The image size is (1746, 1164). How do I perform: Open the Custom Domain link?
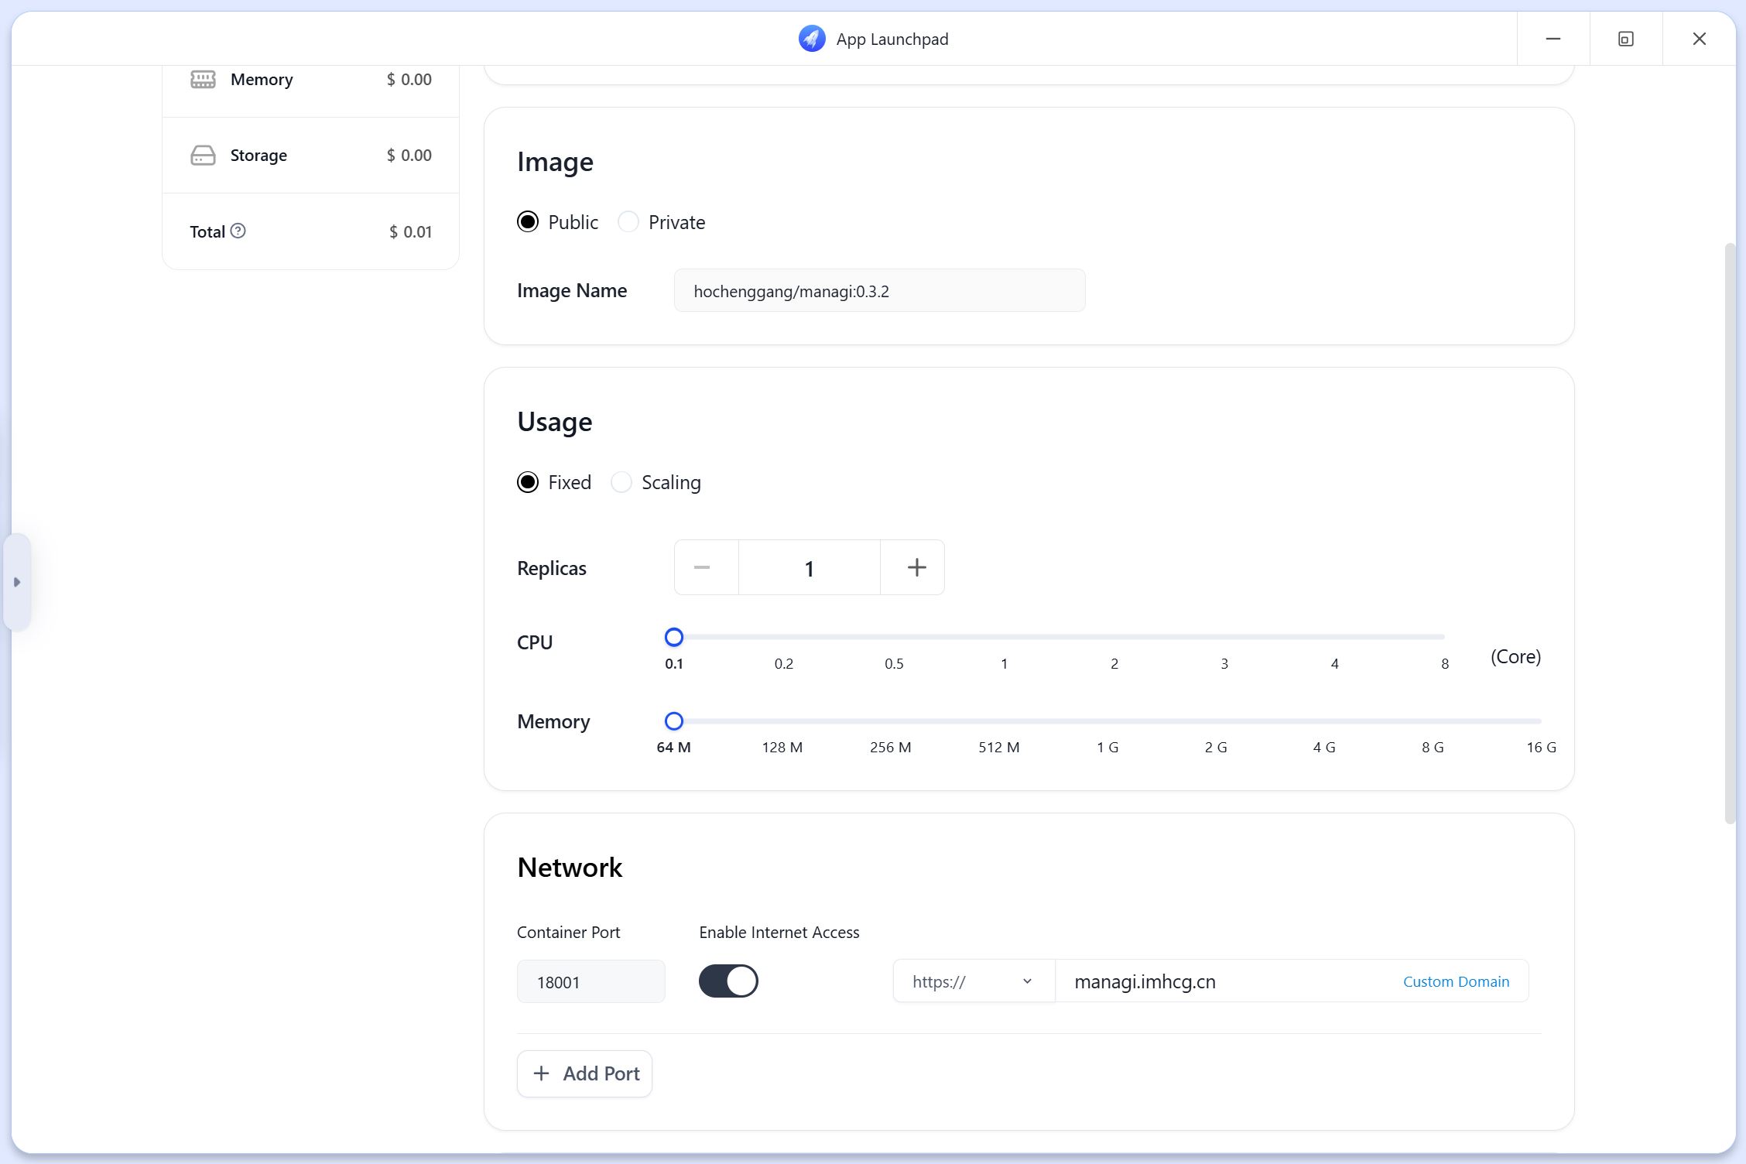tap(1456, 981)
